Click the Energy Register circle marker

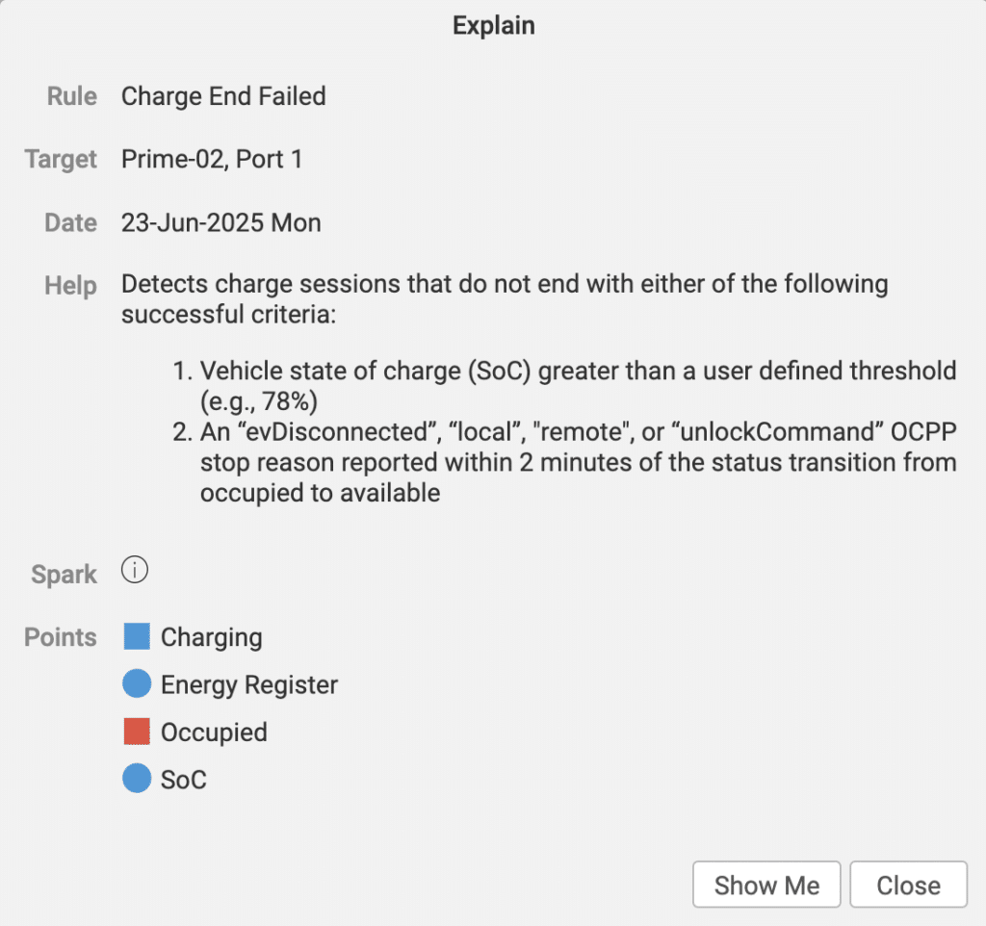[x=136, y=683]
